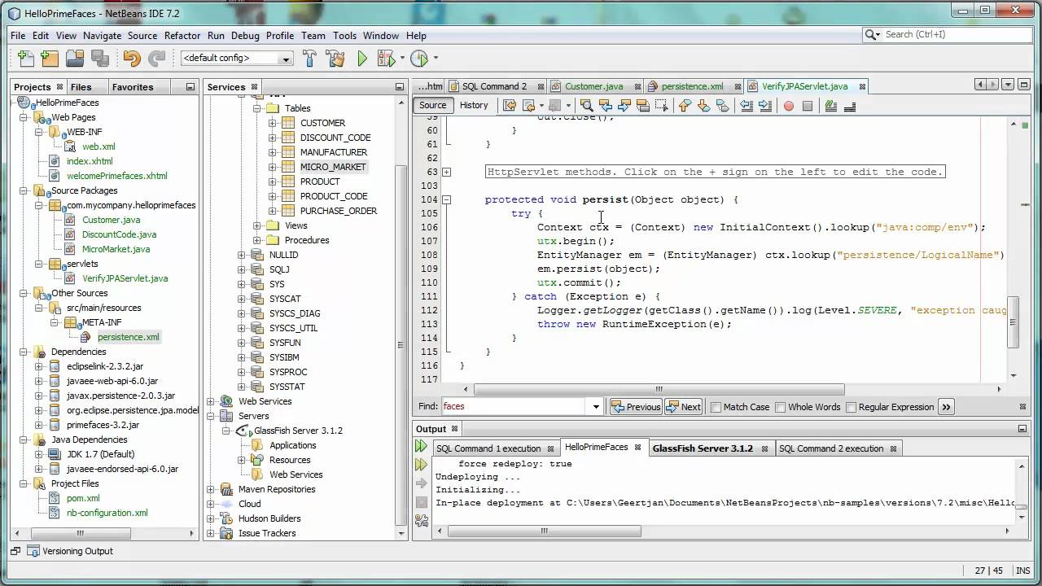Enable the Match Case checkbox
The height and width of the screenshot is (586, 1042).
click(716, 407)
